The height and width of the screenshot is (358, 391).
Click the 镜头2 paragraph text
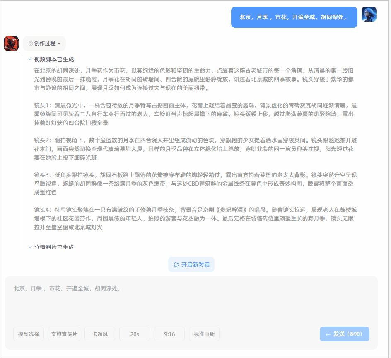[x=195, y=149]
